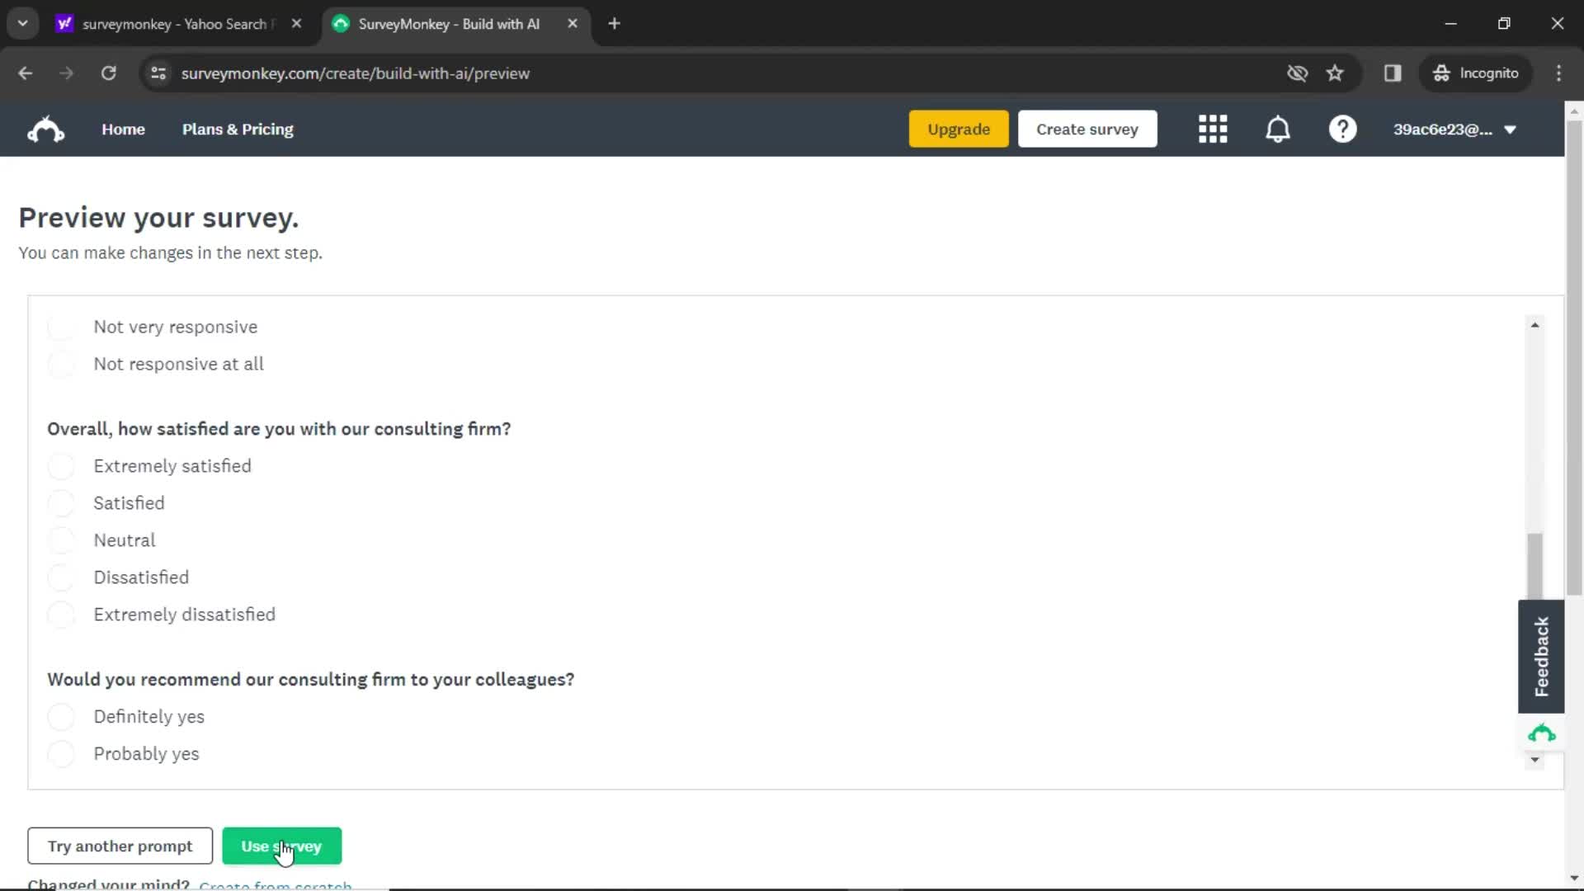Select the Neutral radio button
Viewport: 1584px width, 891px height.
coord(61,540)
